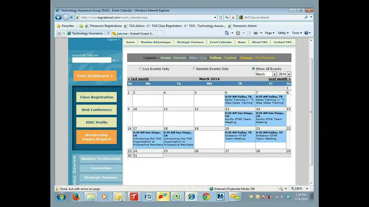Image resolution: width=369 pixels, height=207 pixels.
Task: Expand the status bar zoom level dropdown
Action: [307, 189]
